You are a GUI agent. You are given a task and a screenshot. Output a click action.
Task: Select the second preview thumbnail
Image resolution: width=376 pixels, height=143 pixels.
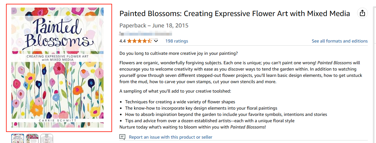click(32, 139)
